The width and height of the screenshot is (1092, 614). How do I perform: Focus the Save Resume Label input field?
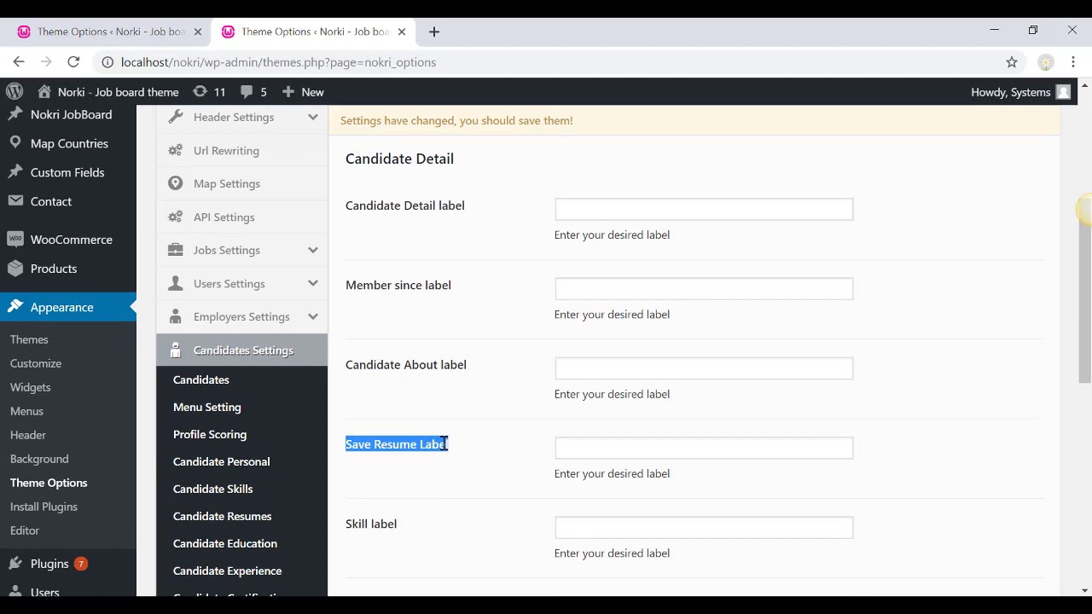(704, 448)
